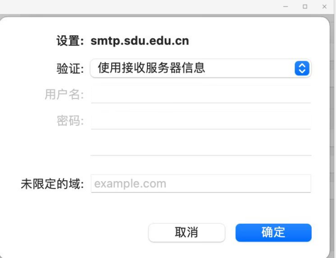
Task: Click the blue stepper arrows of 验证 popup
Action: (302, 69)
